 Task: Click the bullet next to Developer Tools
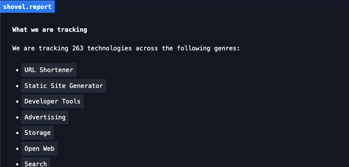pyautogui.click(x=17, y=102)
